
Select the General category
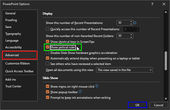click(x=20, y=13)
